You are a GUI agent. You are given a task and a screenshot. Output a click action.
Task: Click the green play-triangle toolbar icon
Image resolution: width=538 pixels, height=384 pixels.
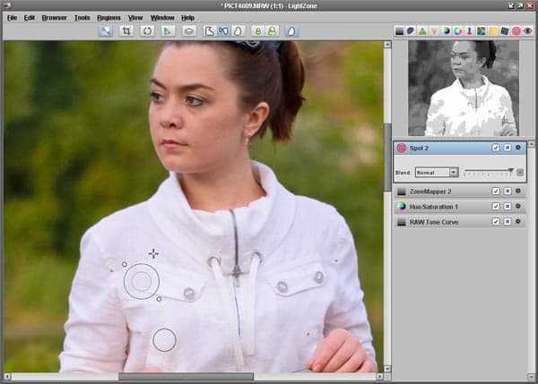pos(168,31)
